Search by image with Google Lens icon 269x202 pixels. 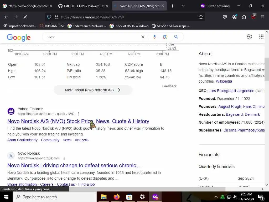(x=165, y=37)
